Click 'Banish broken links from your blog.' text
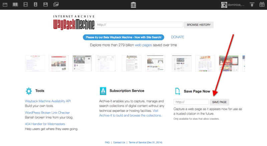Viewport: 267px width, 146px height. coord(49,117)
